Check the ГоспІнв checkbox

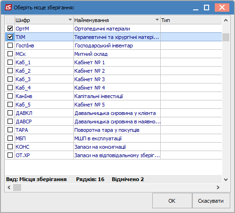[x=10, y=46]
